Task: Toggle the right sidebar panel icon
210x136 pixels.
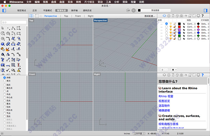Action: click(x=205, y=10)
